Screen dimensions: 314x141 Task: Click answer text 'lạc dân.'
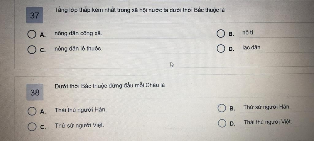(x=252, y=48)
